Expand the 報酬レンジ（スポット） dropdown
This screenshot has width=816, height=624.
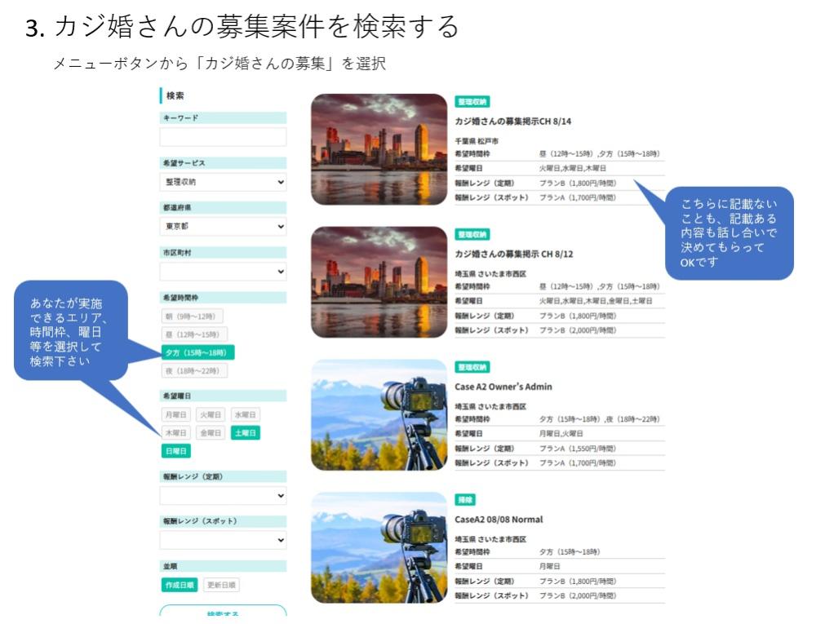[x=223, y=539]
